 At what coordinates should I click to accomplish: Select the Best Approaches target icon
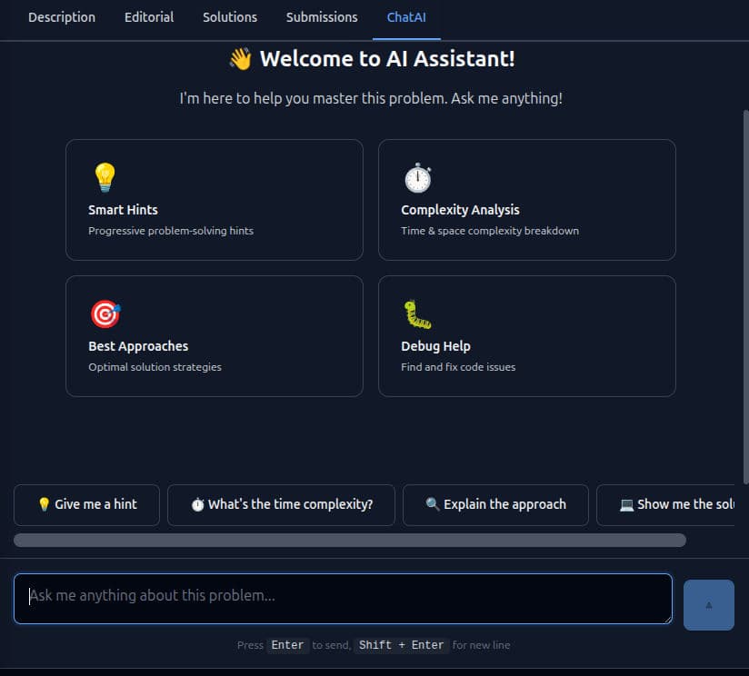(x=105, y=312)
